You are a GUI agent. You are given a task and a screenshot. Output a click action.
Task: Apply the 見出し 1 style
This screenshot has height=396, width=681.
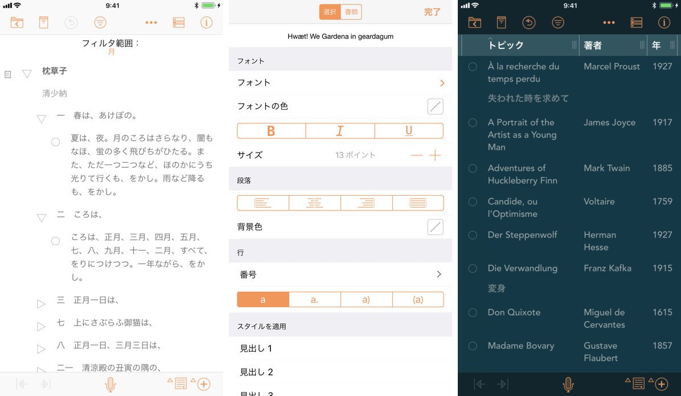pos(340,348)
